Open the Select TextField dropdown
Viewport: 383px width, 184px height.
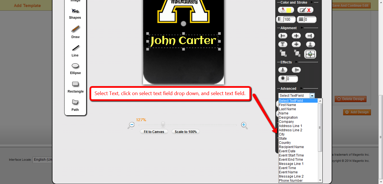click(297, 96)
